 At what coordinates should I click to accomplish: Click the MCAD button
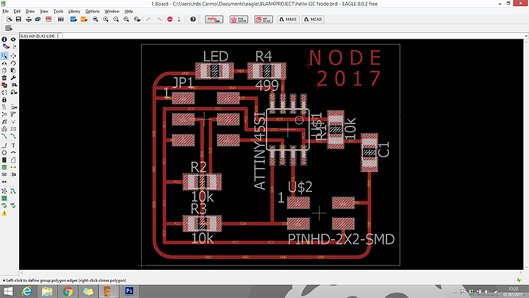(313, 19)
